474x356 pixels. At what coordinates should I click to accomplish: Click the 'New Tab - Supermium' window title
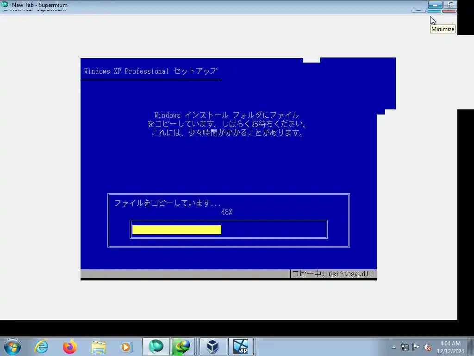point(40,5)
